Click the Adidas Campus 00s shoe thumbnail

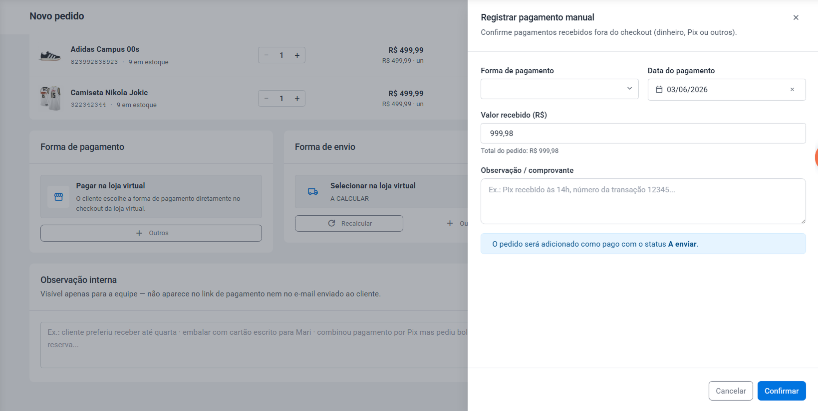[50, 56]
